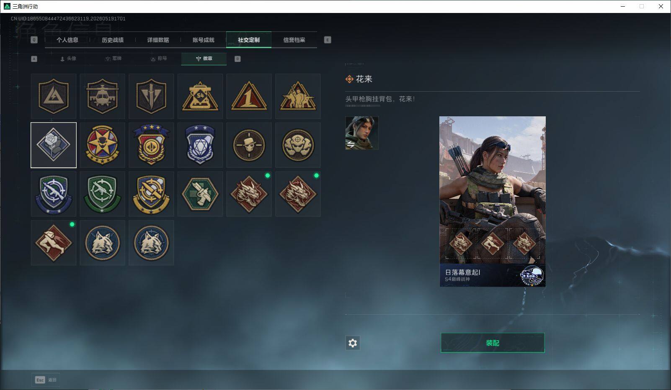Viewport: 671px width, 390px height.
Task: Click the description 头甲枪胸挂背包，花来!
Action: tap(380, 99)
